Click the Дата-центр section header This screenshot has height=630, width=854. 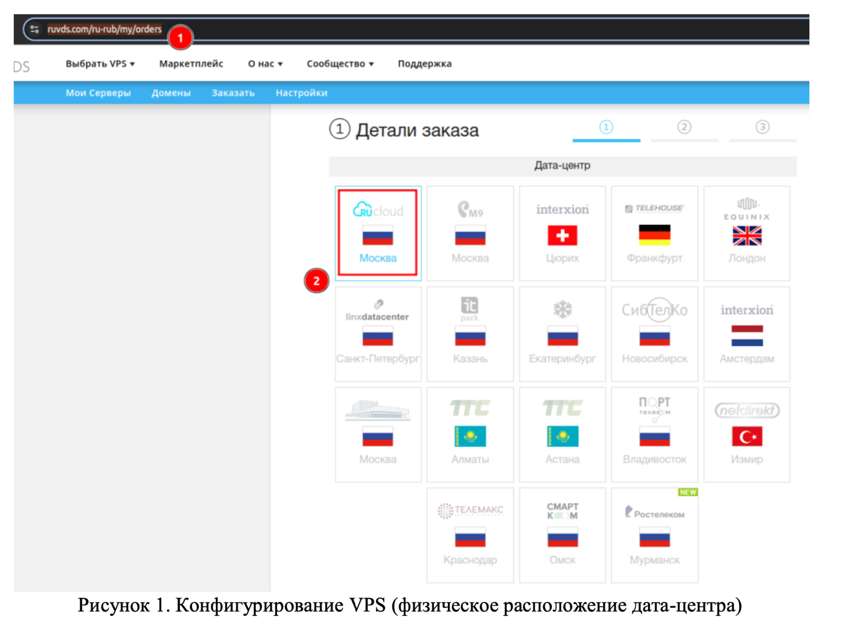click(x=562, y=165)
